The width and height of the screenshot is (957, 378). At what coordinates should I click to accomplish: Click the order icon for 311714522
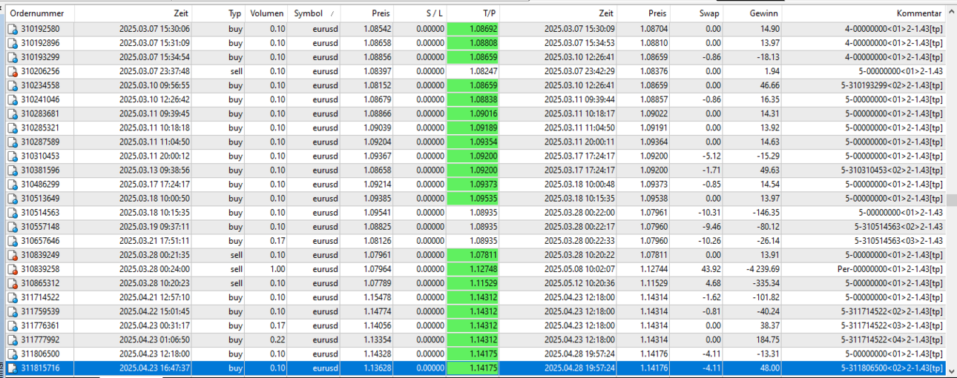coord(13,296)
